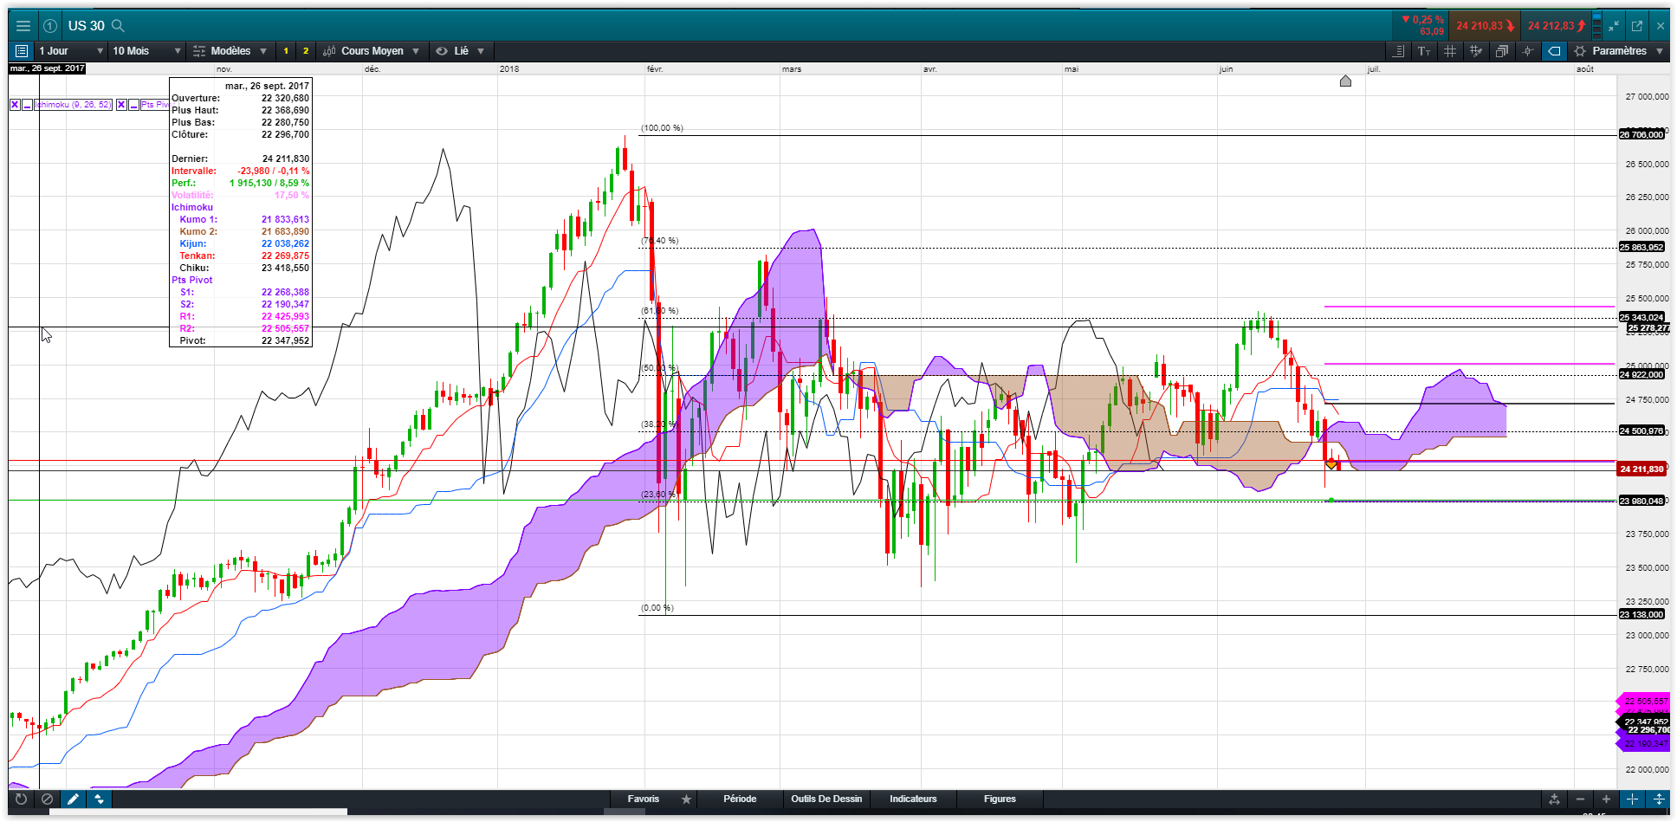The height and width of the screenshot is (822, 1677).
Task: Click the sell price 24 210,83 button
Action: point(1485,26)
